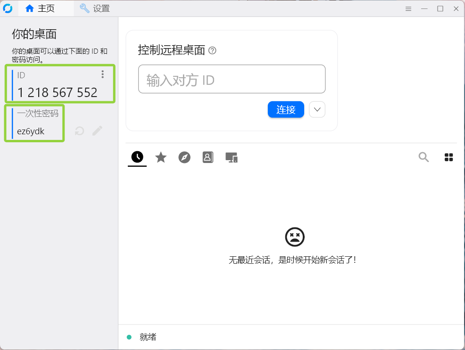
Task: Edit the password with the pencil icon
Action: [x=97, y=131]
